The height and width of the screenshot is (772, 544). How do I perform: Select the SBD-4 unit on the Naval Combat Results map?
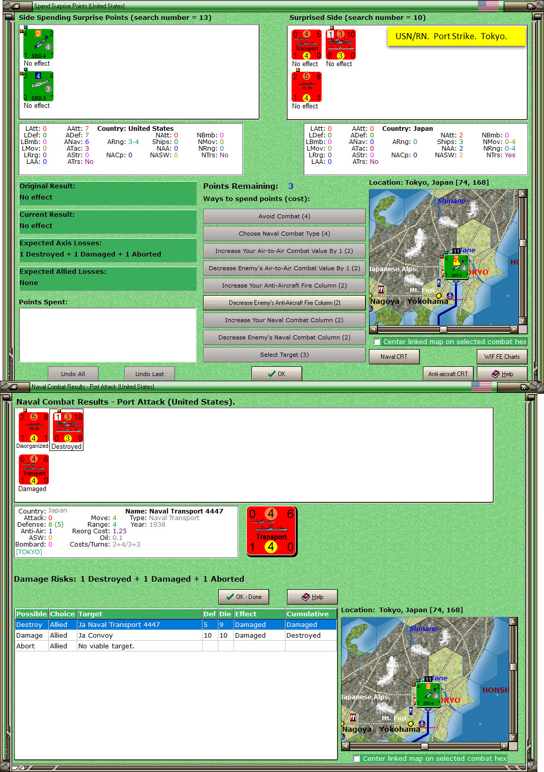pyautogui.click(x=428, y=694)
